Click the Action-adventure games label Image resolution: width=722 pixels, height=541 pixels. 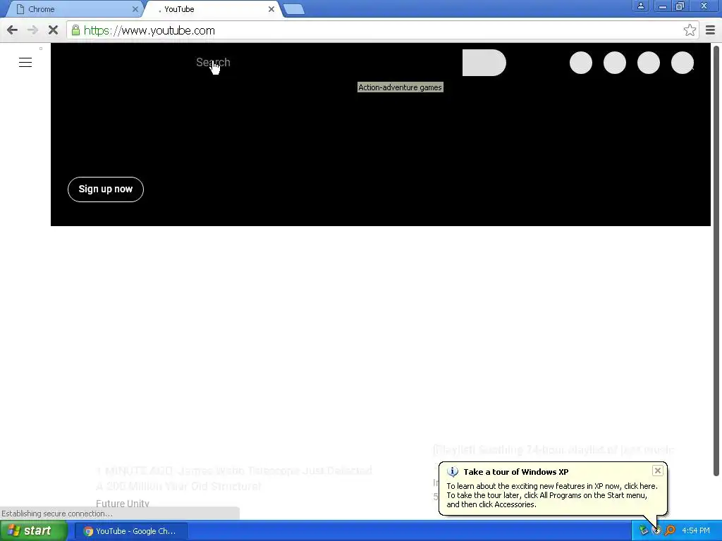coord(400,87)
